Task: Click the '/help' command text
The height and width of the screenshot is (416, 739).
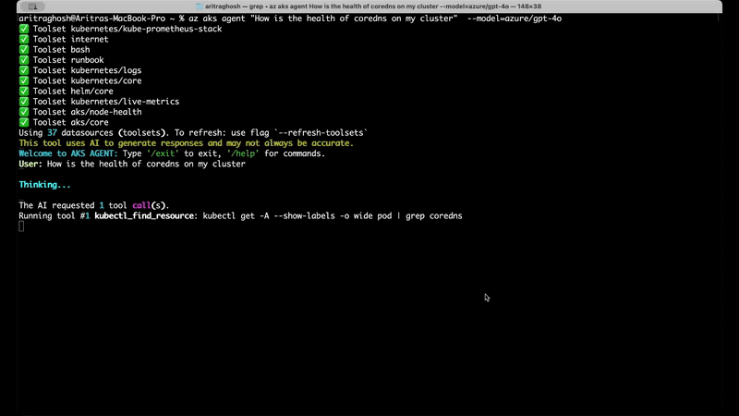Action: (x=243, y=153)
